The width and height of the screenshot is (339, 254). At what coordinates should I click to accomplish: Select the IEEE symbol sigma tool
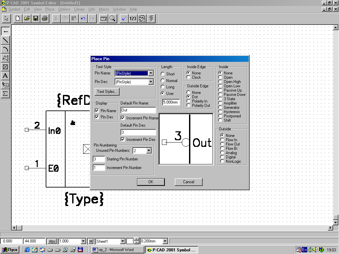pyautogui.click(x=5, y=94)
